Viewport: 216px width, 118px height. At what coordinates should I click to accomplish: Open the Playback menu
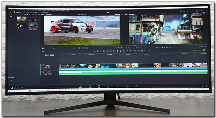44,10
